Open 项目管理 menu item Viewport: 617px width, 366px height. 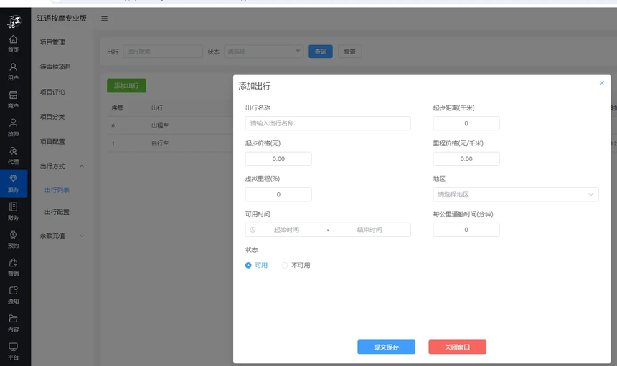[52, 42]
